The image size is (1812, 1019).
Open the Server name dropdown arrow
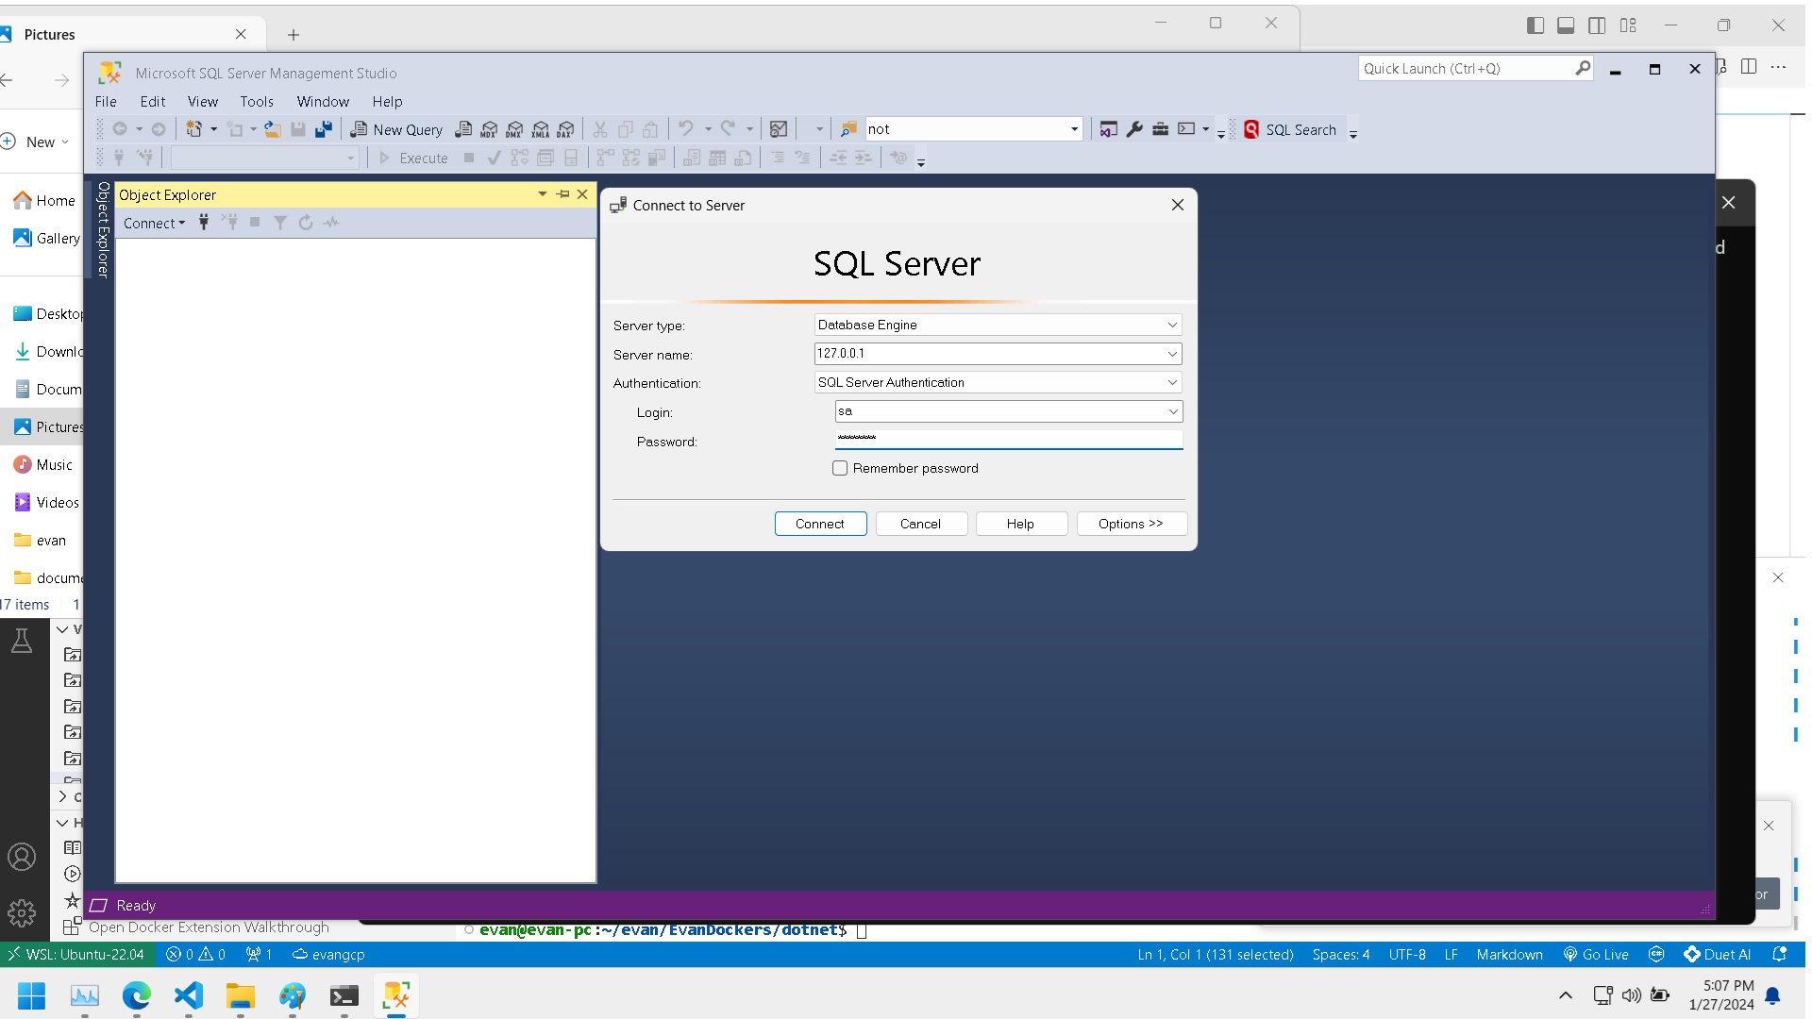pos(1172,354)
